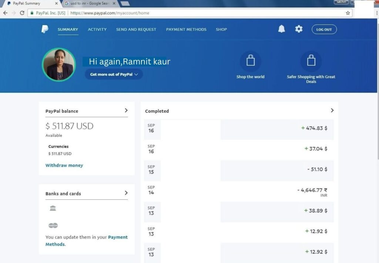Click Withdraw money link
This screenshot has height=263, width=379.
click(x=64, y=165)
